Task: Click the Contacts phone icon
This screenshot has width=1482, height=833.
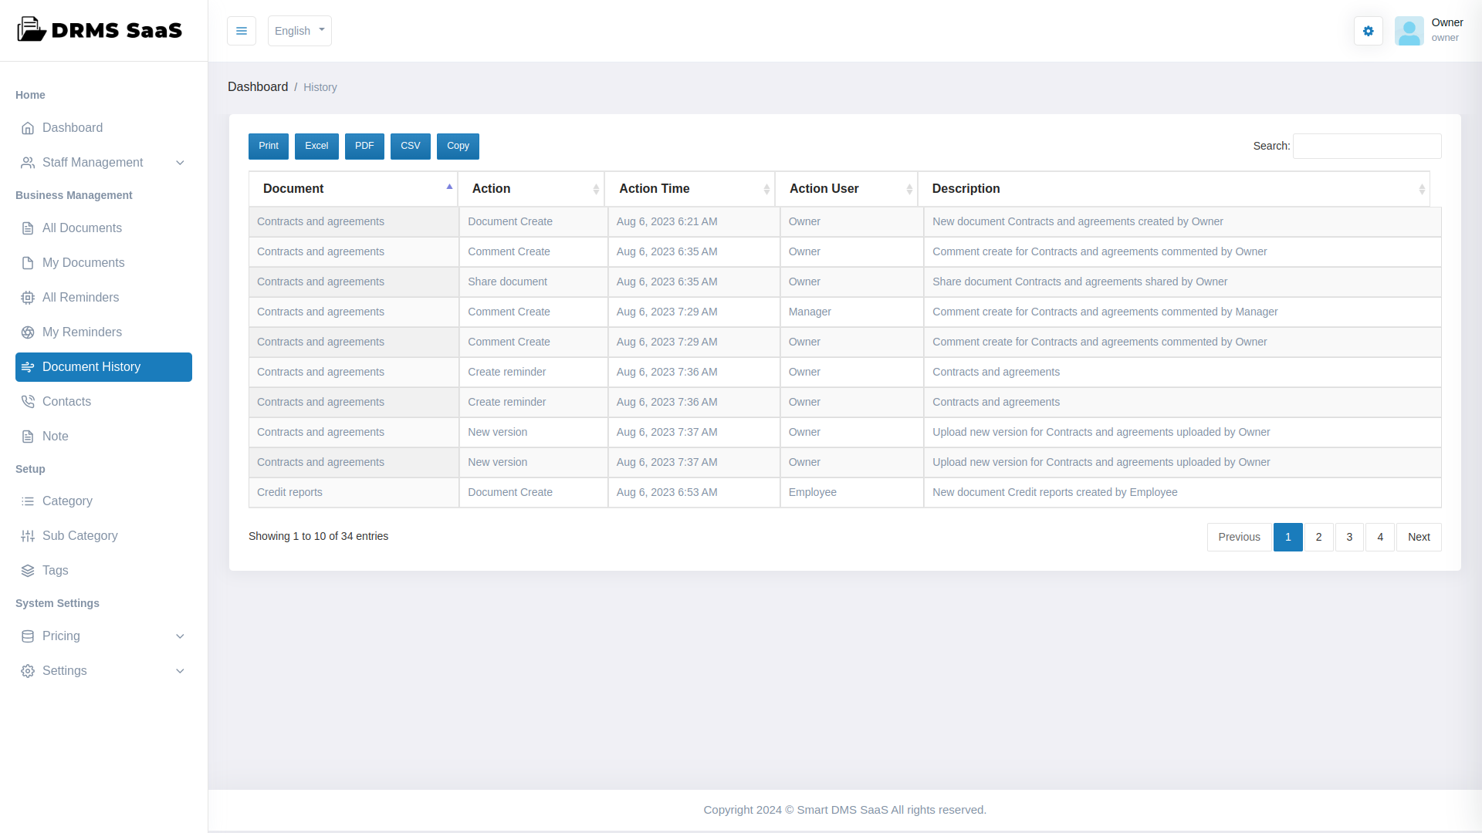Action: point(28,402)
